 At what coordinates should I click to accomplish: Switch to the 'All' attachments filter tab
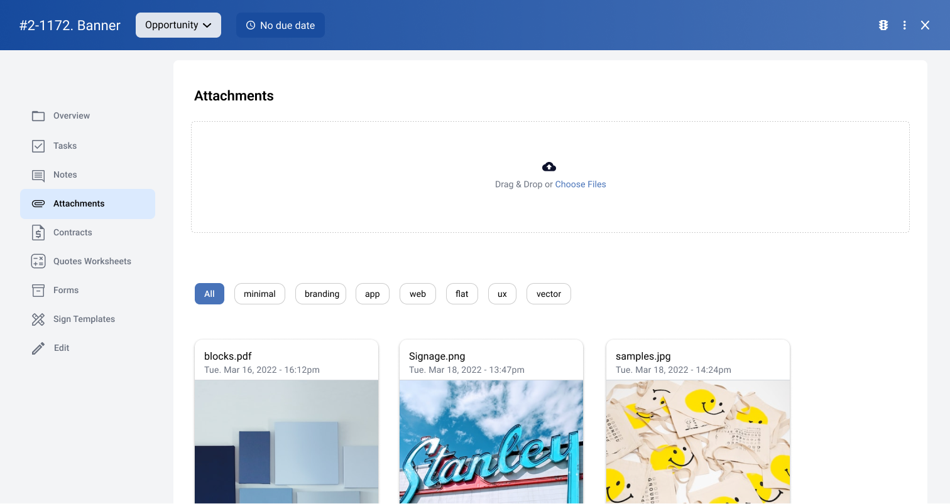[209, 293]
